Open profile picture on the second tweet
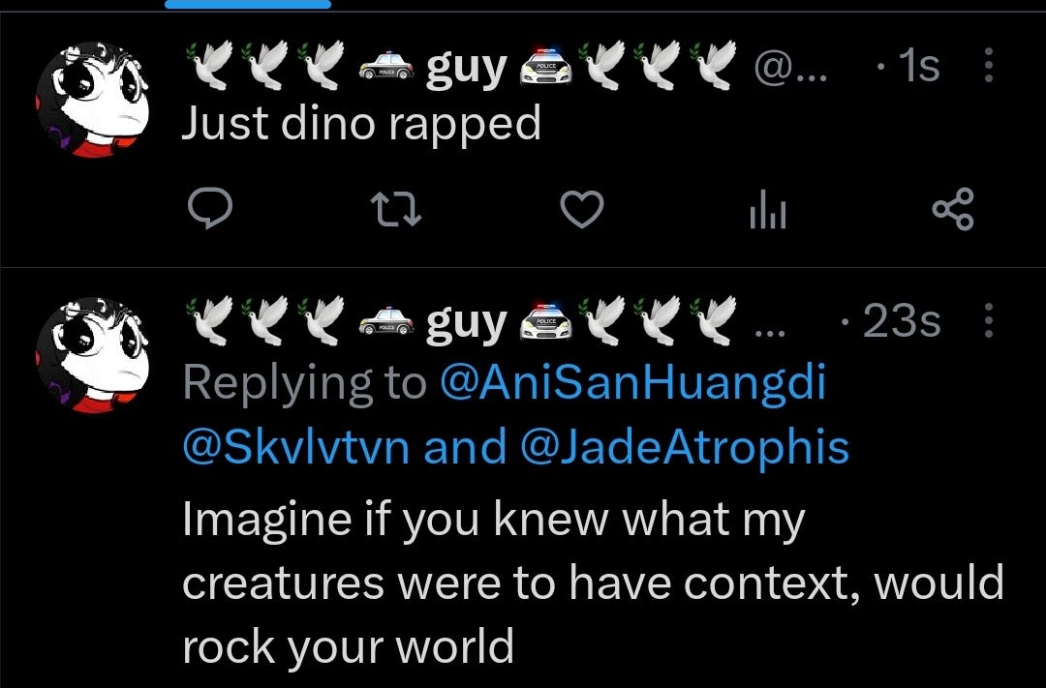Image resolution: width=1046 pixels, height=688 pixels. [x=92, y=355]
